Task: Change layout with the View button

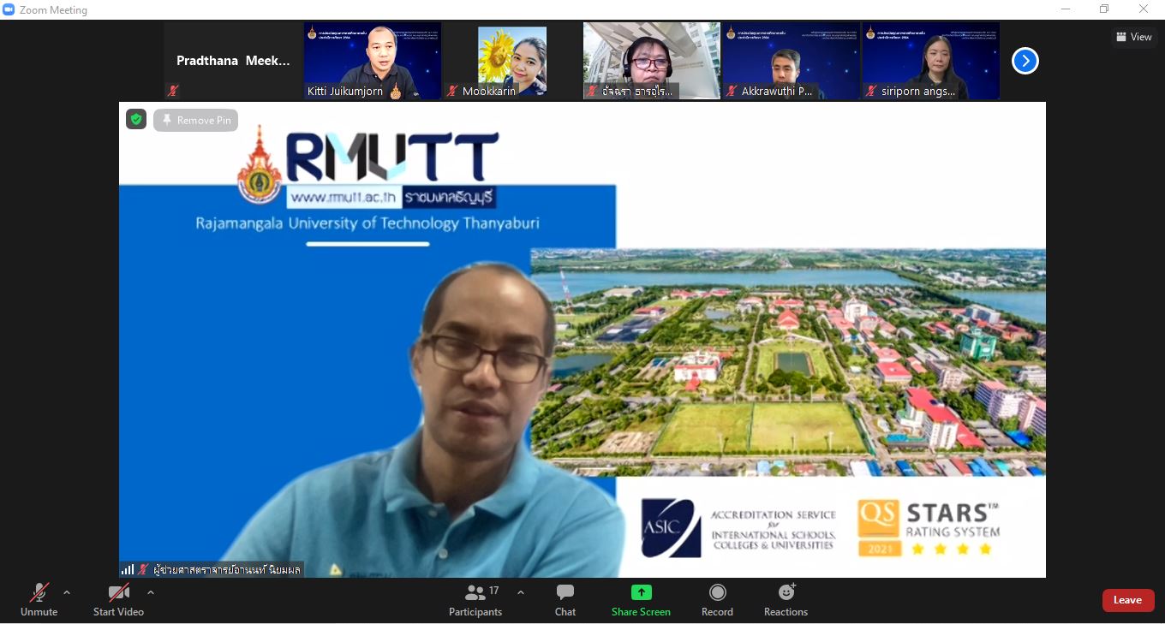Action: (x=1133, y=37)
